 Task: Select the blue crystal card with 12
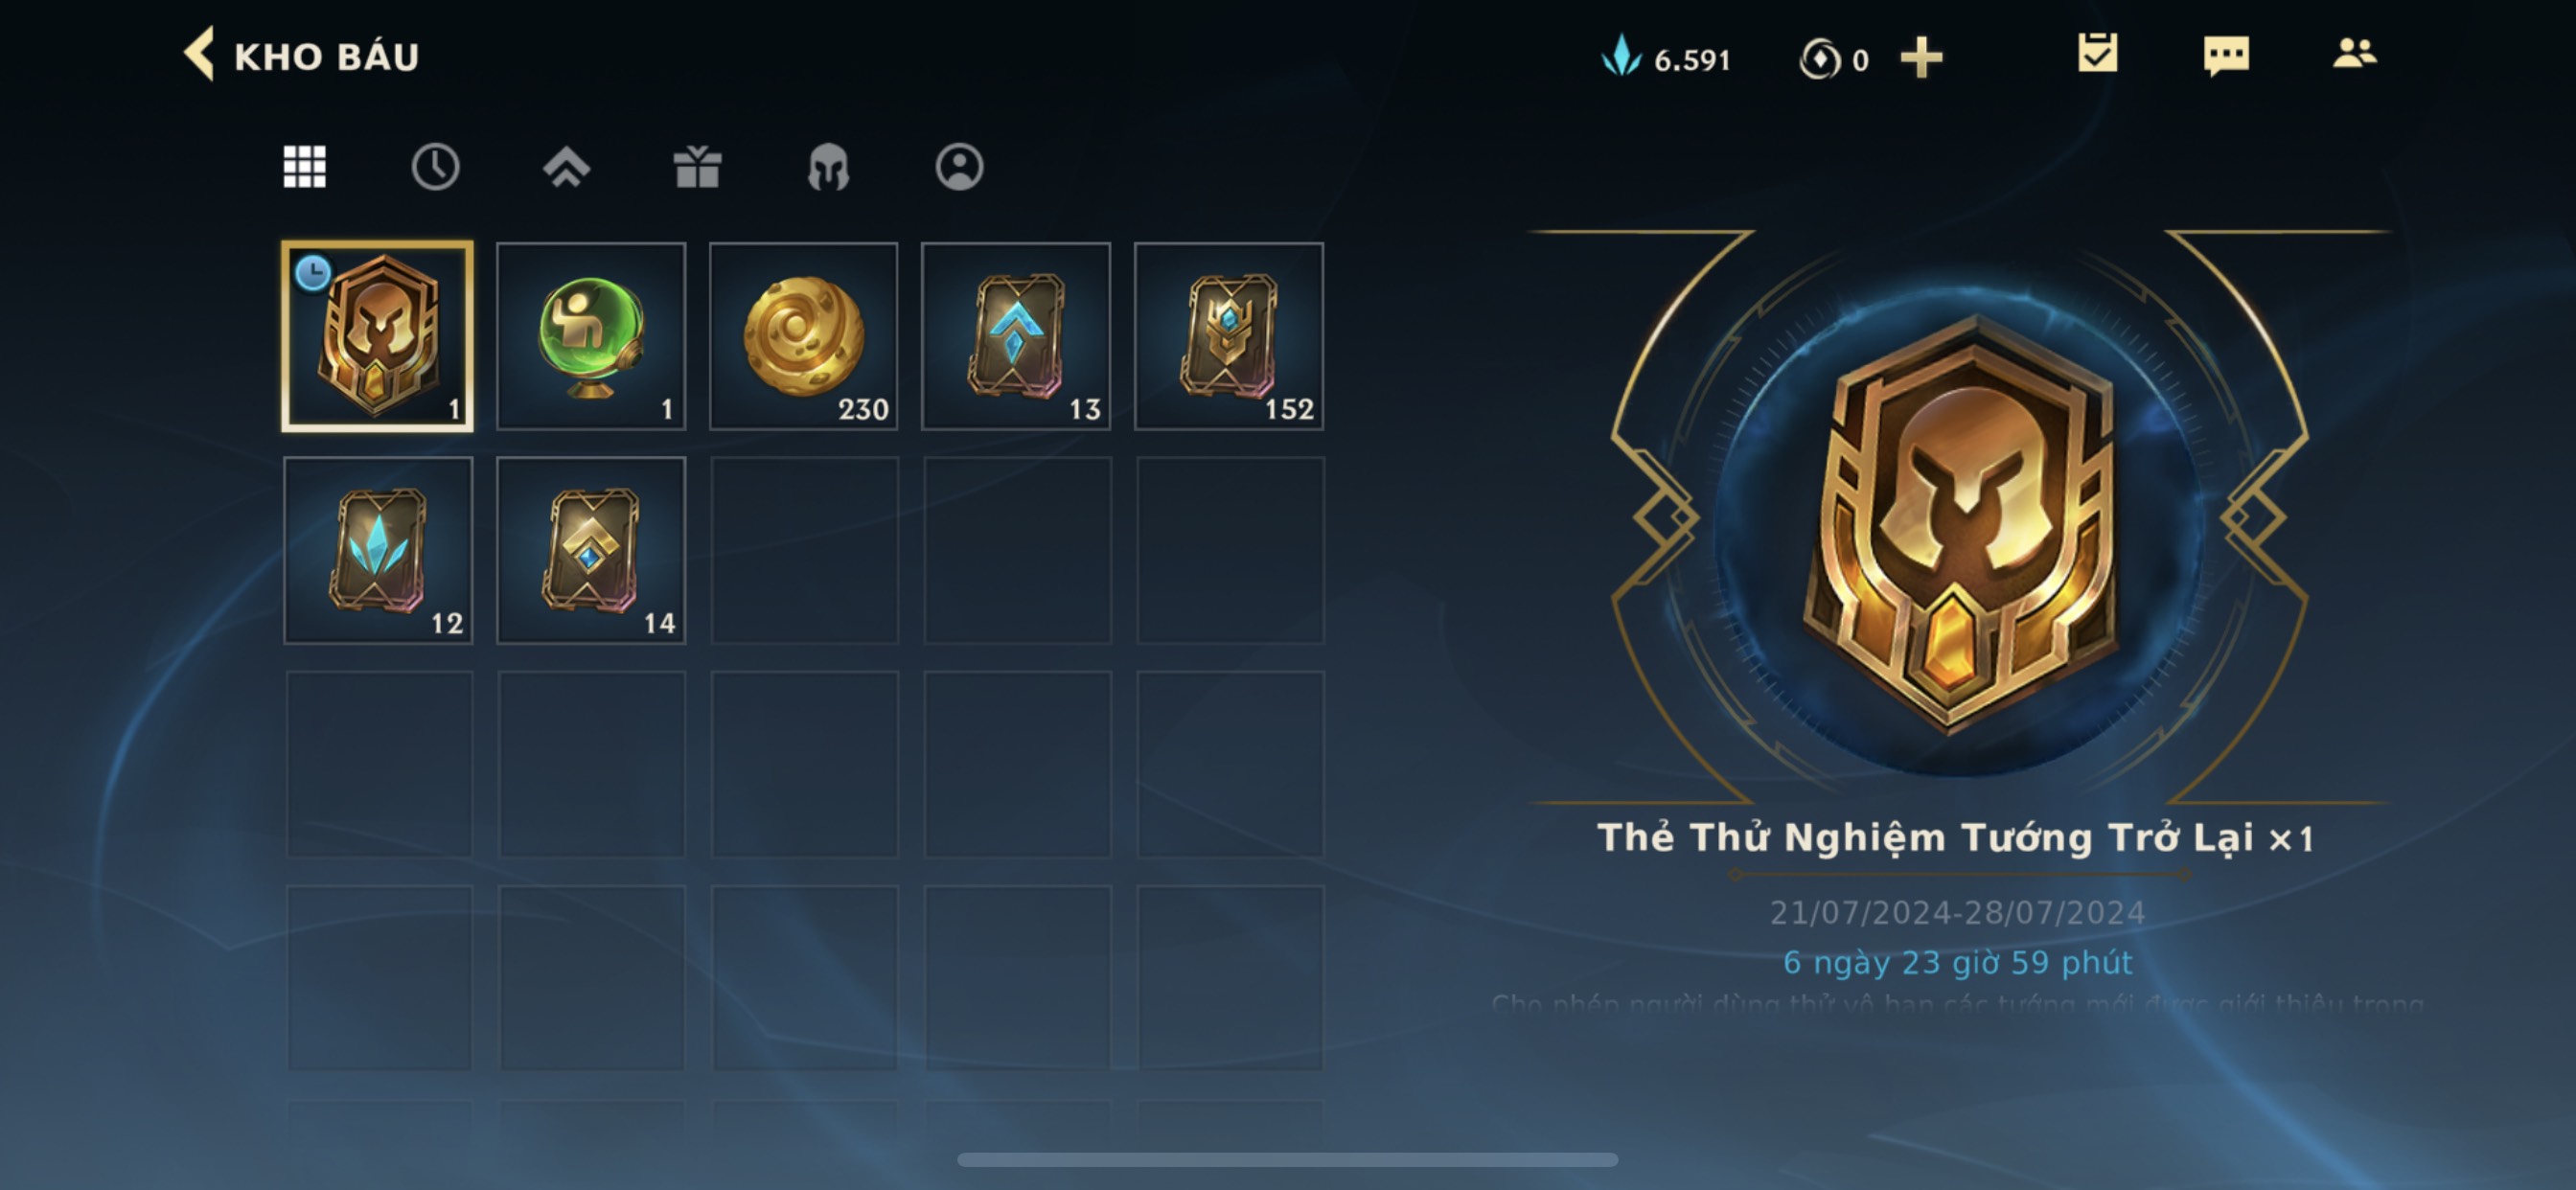(378, 550)
